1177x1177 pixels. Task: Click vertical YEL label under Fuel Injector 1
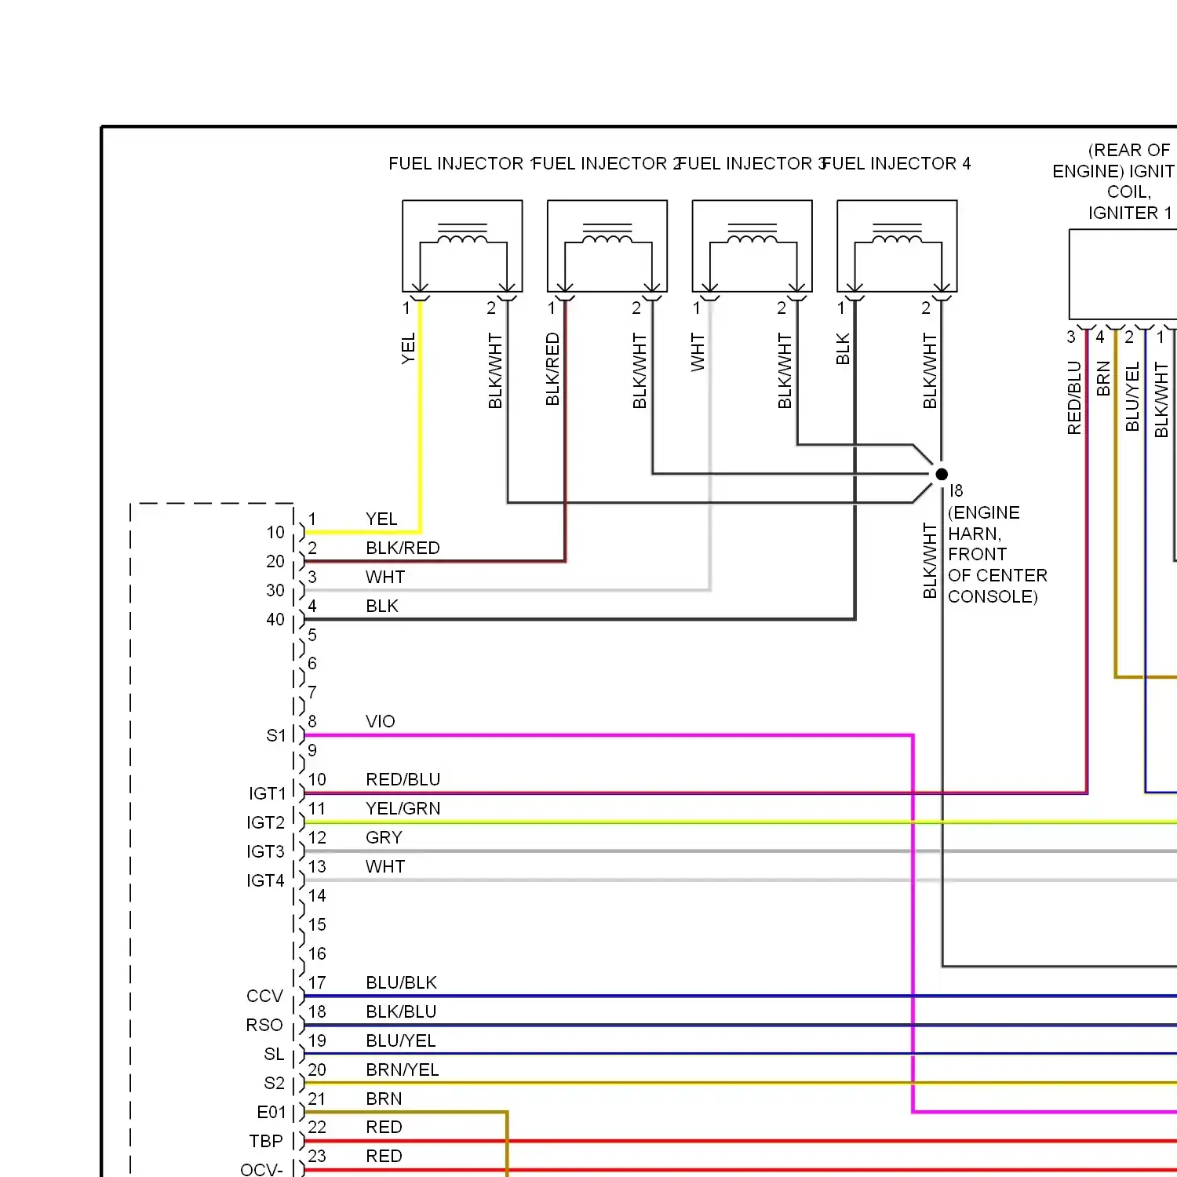pos(408,348)
